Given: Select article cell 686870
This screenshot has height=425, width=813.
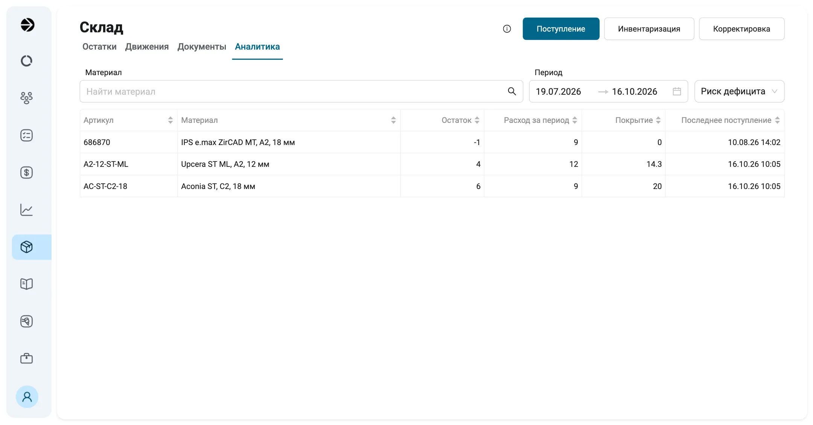Looking at the screenshot, I should click(x=128, y=142).
